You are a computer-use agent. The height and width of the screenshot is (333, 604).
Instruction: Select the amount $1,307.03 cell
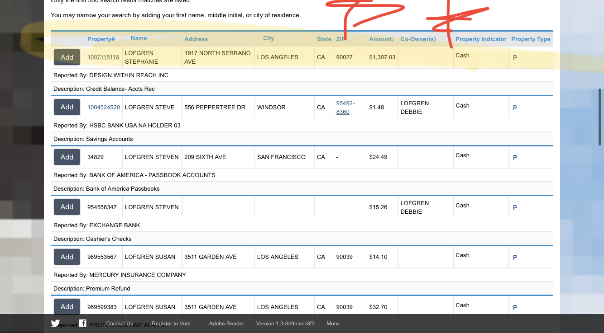pyautogui.click(x=382, y=57)
